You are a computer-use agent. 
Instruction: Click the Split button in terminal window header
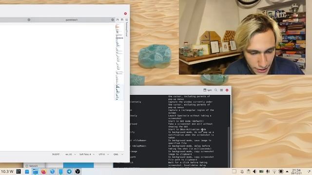click(x=208, y=90)
